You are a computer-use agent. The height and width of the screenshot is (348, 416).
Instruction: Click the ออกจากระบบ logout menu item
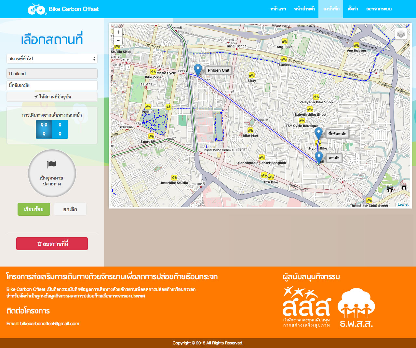(379, 9)
